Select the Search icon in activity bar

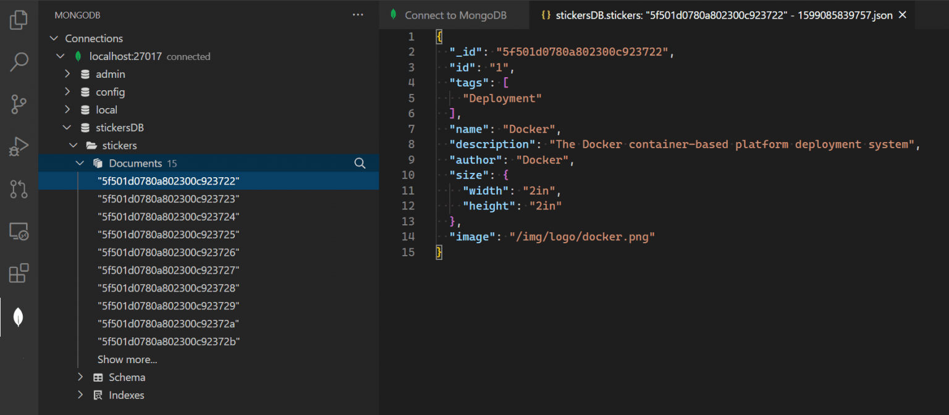[19, 62]
